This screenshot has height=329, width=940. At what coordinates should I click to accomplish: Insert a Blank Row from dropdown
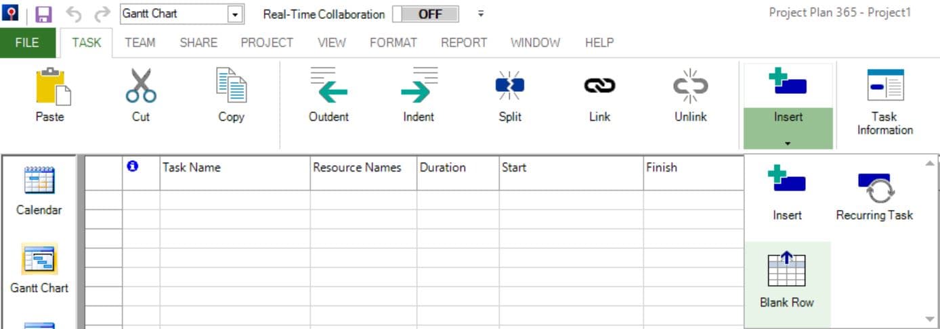(x=787, y=280)
